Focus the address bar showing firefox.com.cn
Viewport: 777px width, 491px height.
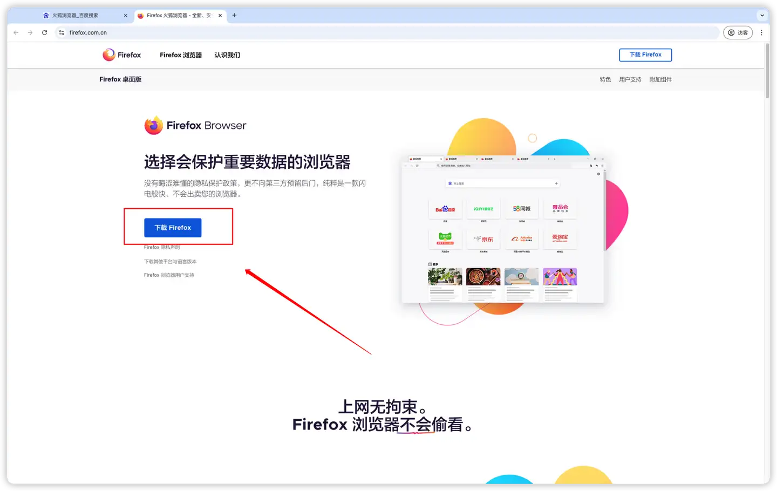(x=387, y=32)
